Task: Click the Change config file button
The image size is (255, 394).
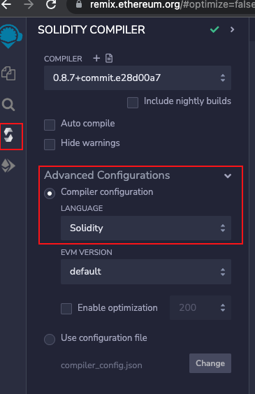Action: 210,363
